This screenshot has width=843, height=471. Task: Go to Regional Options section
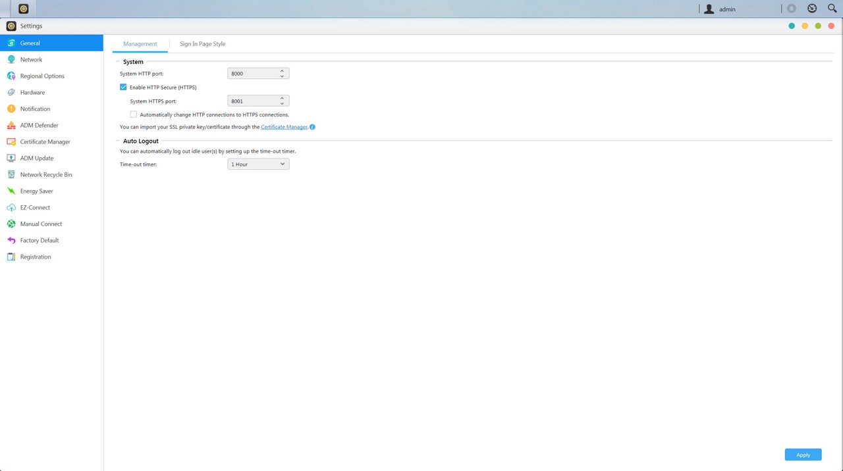(x=51, y=76)
